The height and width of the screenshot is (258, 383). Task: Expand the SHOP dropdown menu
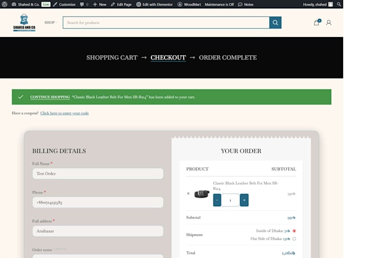pos(51,22)
